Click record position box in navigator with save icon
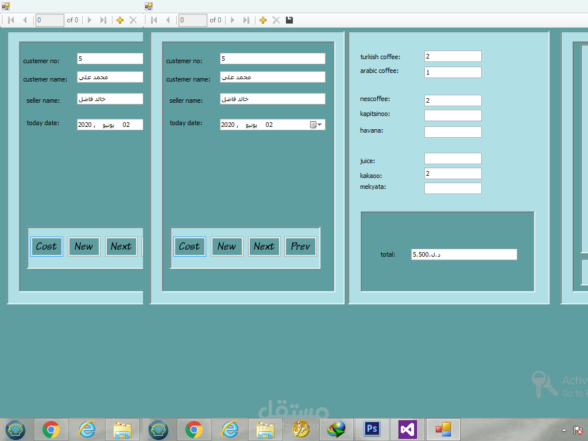 pos(193,20)
